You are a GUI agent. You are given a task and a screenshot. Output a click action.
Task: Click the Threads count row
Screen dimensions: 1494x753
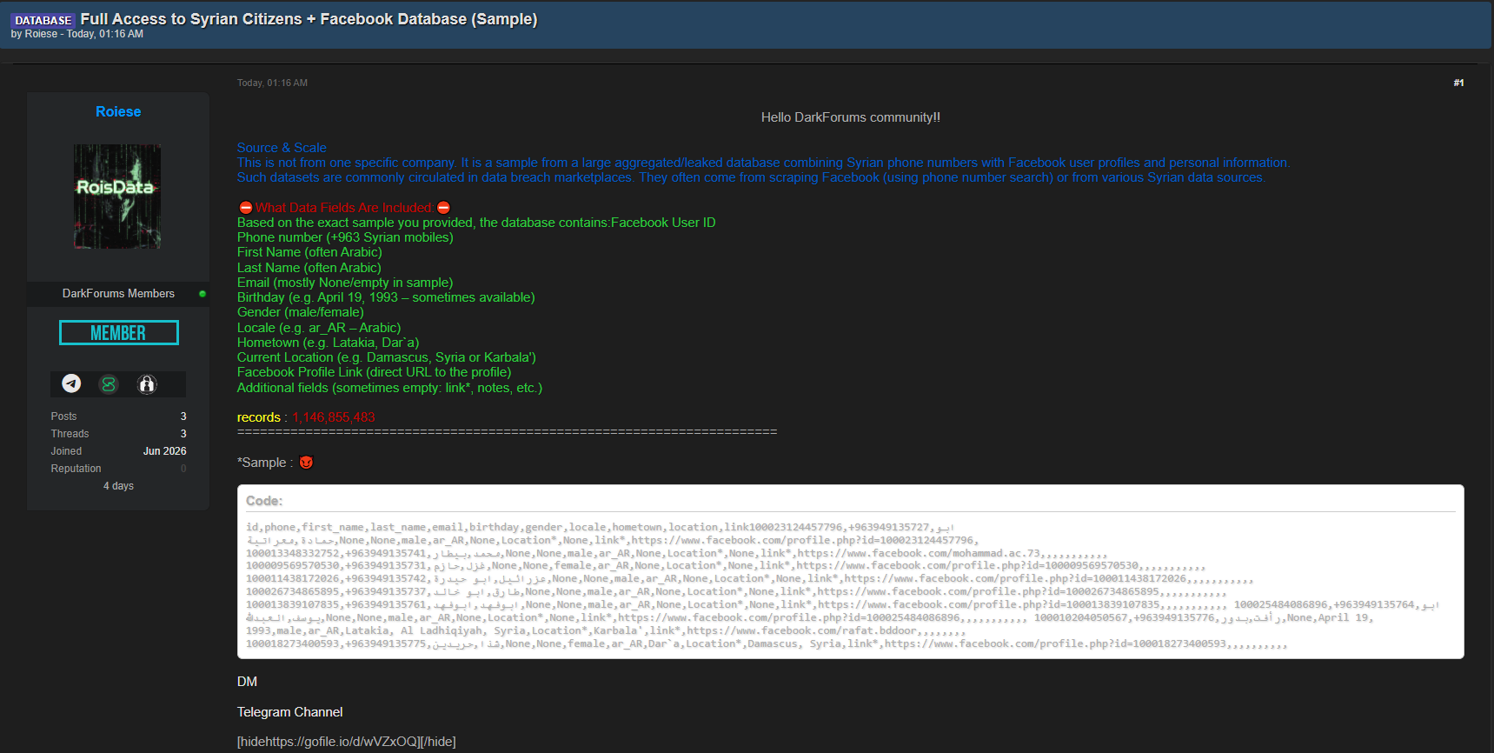click(118, 434)
